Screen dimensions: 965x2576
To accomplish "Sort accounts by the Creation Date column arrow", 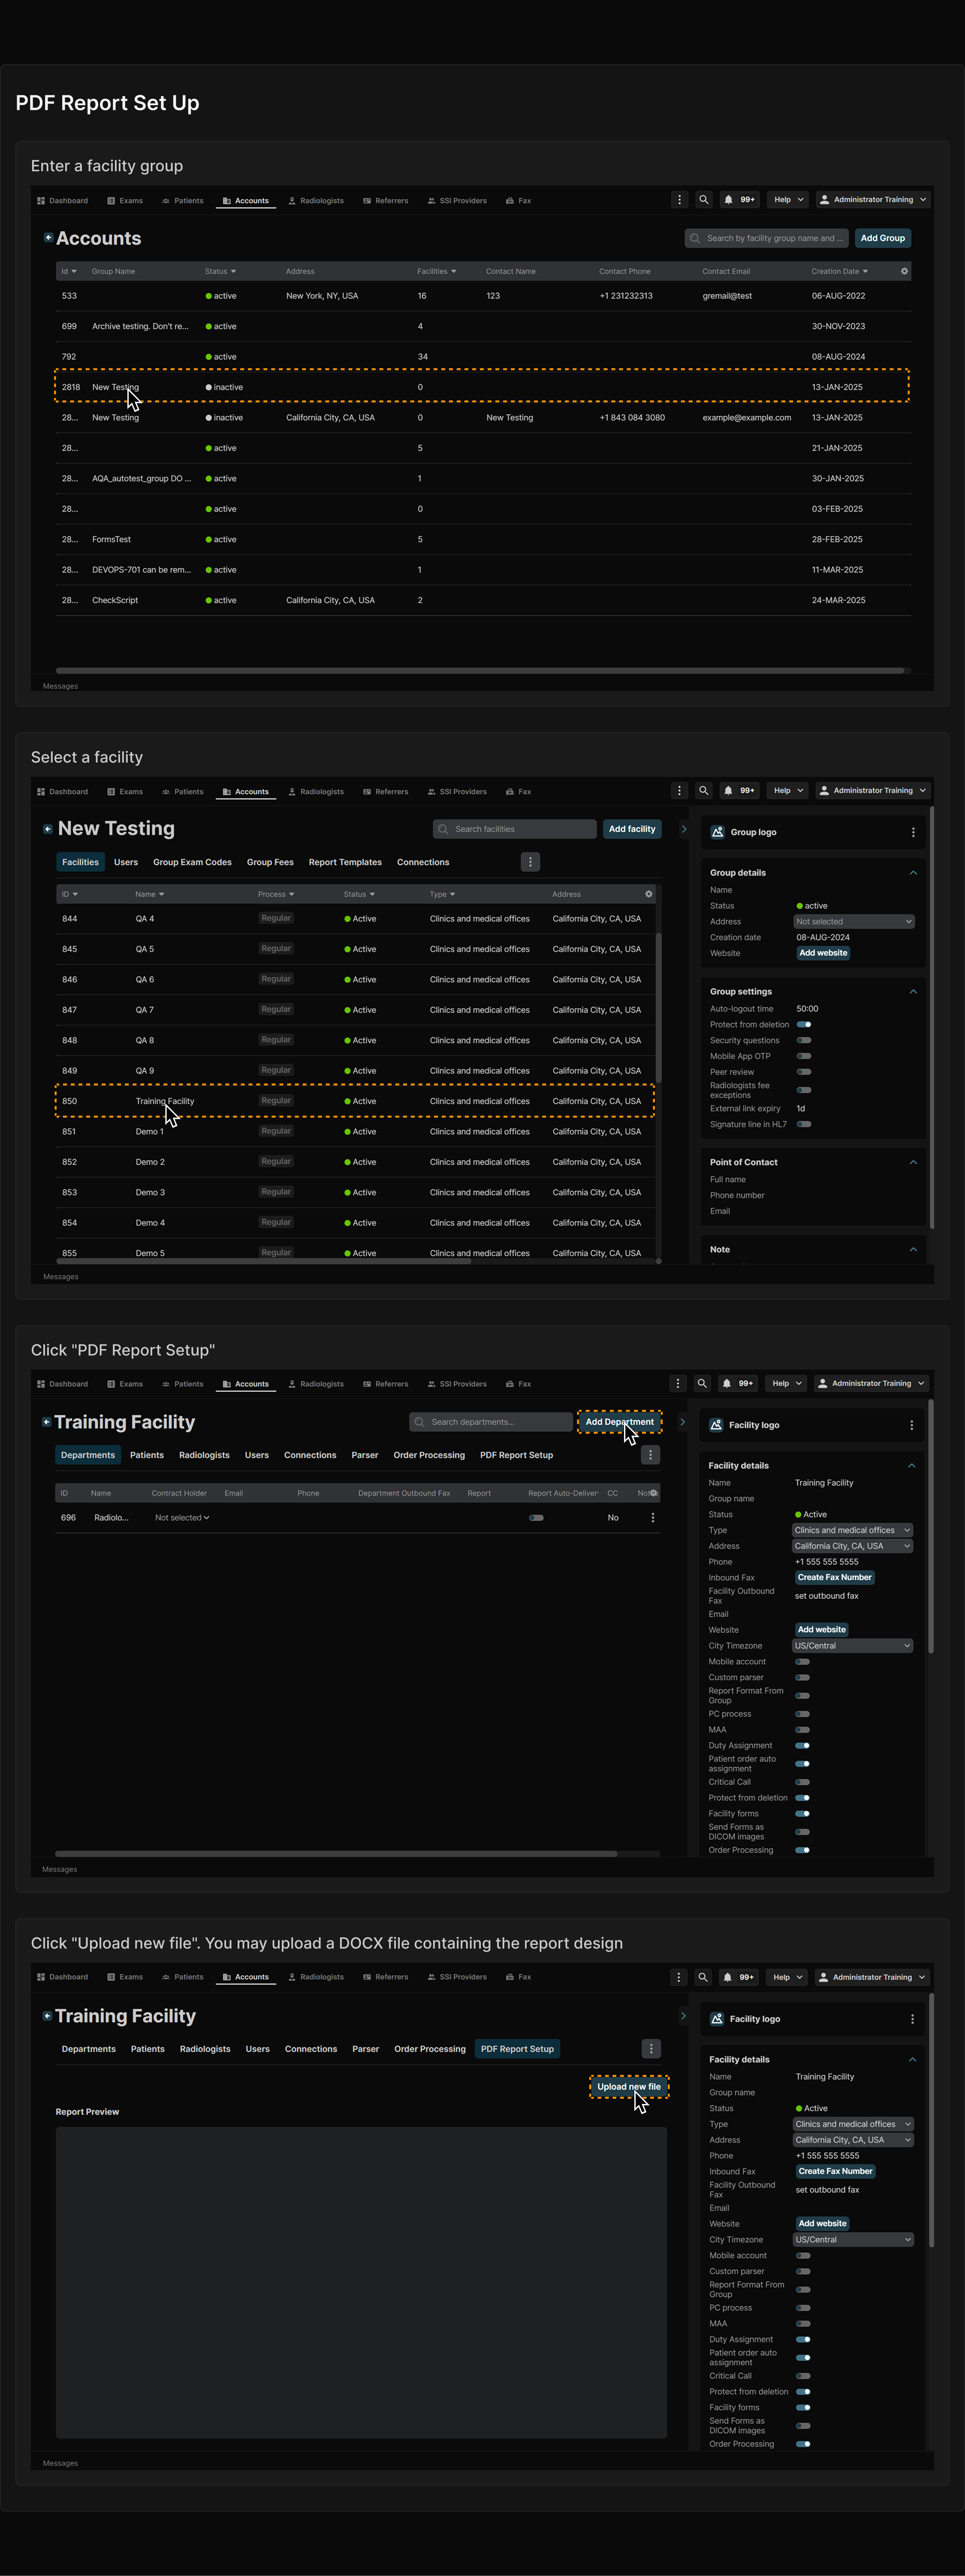I will [x=865, y=271].
